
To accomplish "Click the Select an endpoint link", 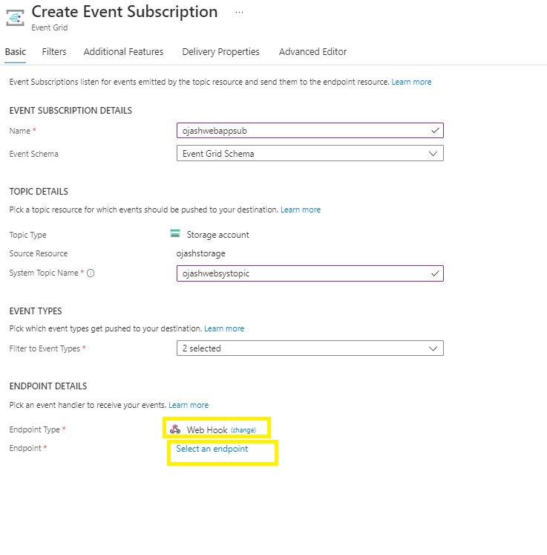I will (212, 449).
